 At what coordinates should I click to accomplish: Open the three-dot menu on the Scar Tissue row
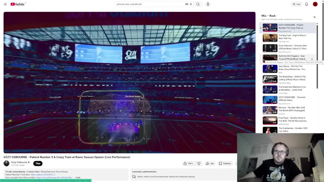click(x=312, y=59)
